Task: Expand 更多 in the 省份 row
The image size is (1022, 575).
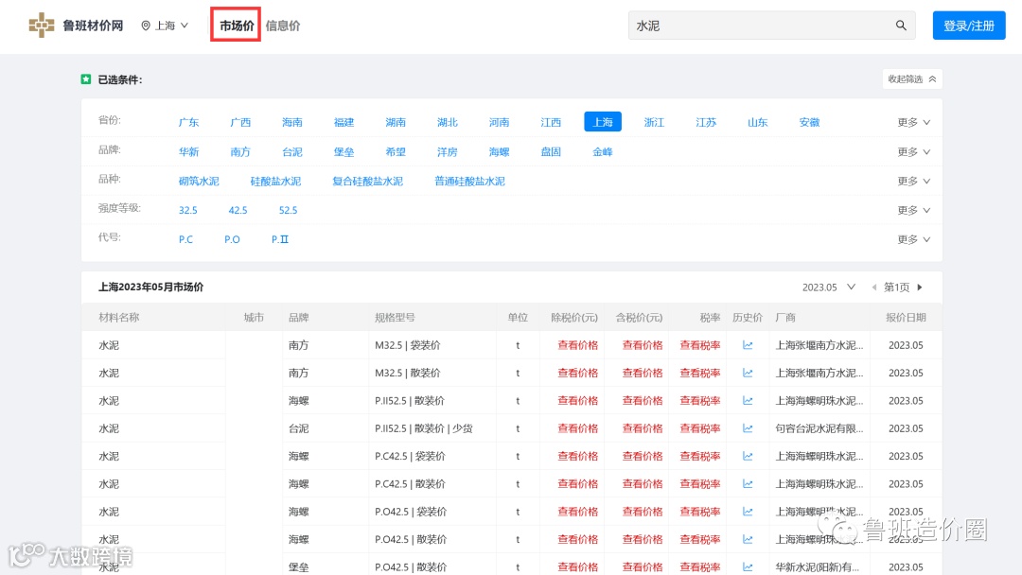Action: click(914, 122)
